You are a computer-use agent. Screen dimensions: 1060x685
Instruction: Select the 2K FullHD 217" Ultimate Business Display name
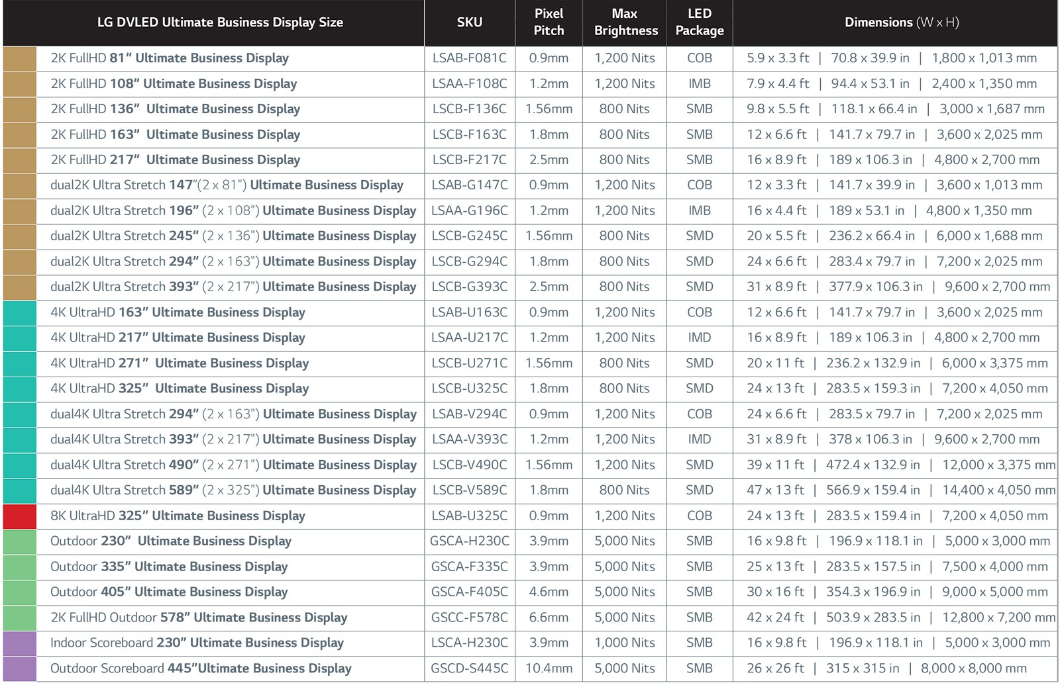coord(176,160)
